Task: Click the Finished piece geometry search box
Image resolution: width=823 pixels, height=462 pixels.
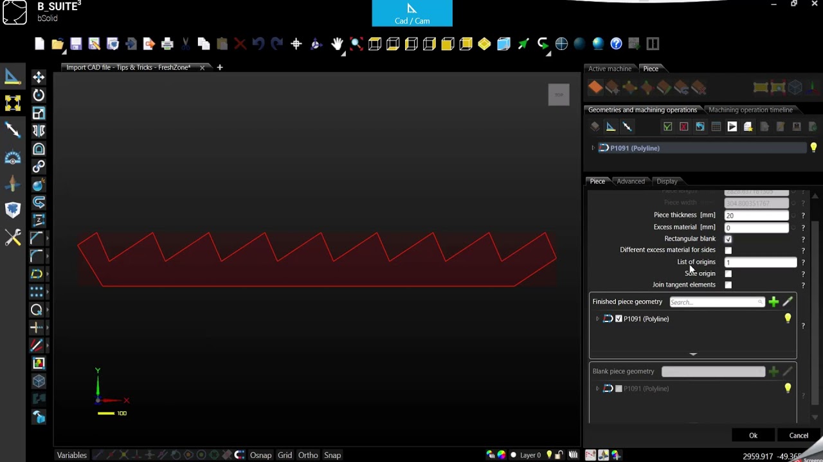Action: (717, 302)
